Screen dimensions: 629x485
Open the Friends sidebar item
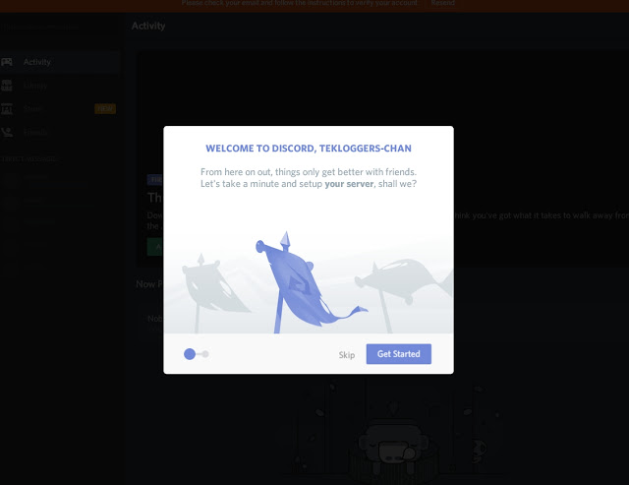click(x=60, y=132)
